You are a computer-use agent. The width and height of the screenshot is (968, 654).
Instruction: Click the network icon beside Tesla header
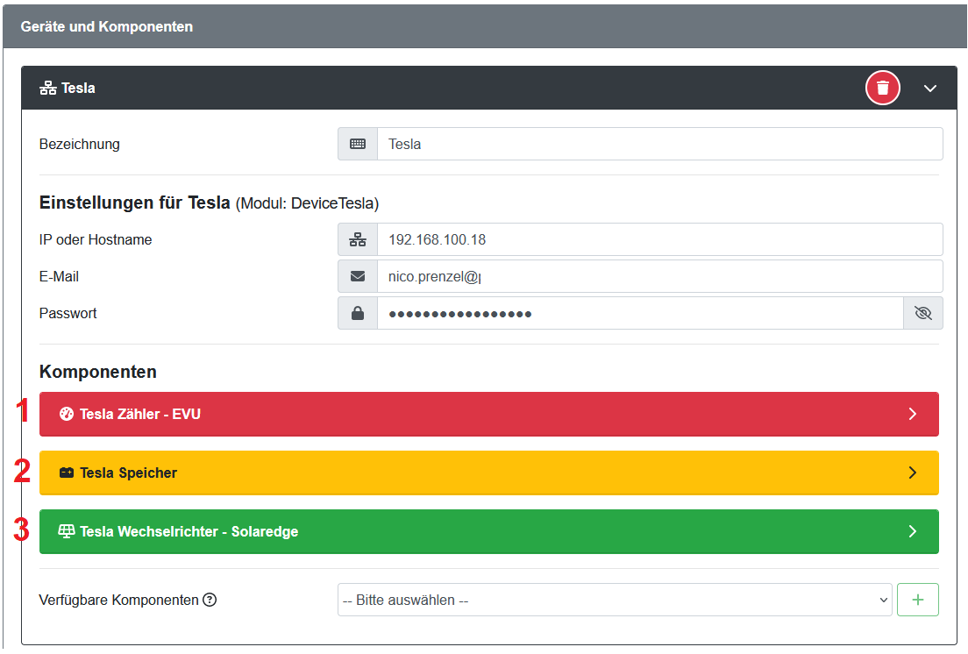click(48, 89)
